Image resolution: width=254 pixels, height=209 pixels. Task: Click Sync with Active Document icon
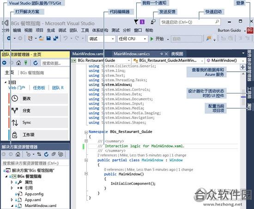tap(39, 154)
